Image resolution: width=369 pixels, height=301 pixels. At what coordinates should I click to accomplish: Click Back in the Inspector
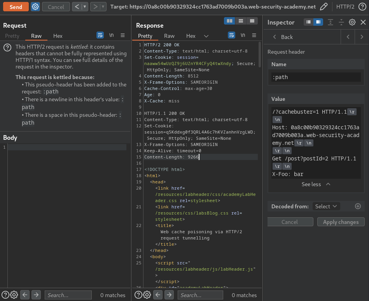point(283,37)
